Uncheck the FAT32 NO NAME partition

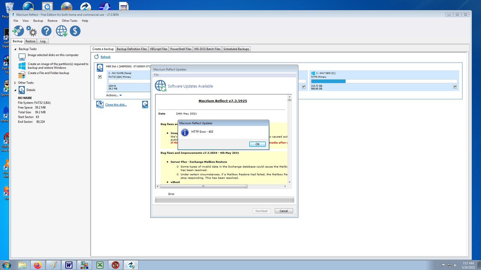100,76
